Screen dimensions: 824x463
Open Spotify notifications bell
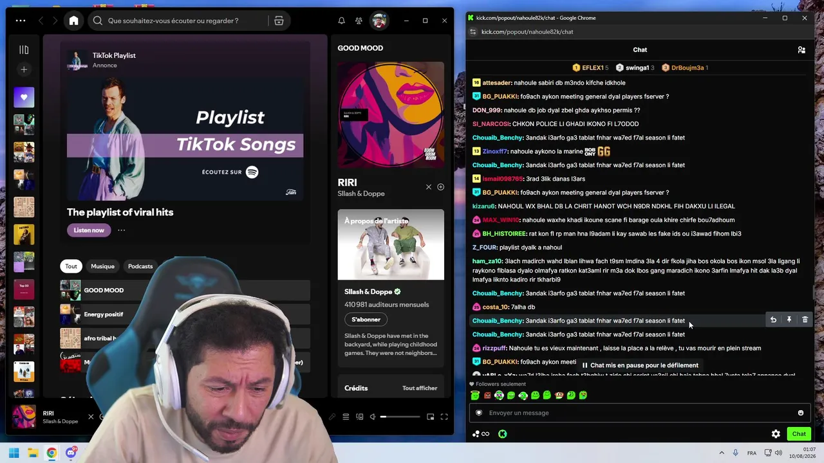[x=342, y=21]
